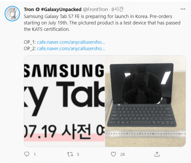Viewport: 191px width, 163px height.
Task: Like the tweet with the heart icon
Action: pyautogui.click(x=113, y=154)
